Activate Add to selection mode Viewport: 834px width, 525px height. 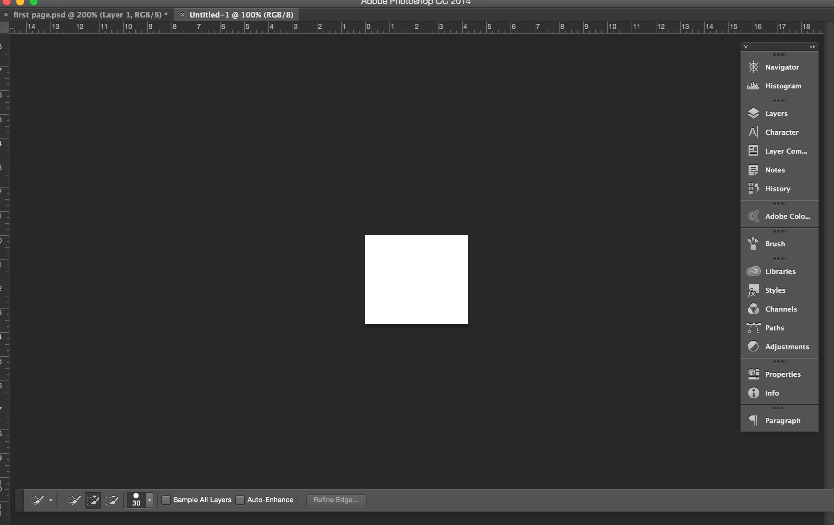[x=93, y=500]
